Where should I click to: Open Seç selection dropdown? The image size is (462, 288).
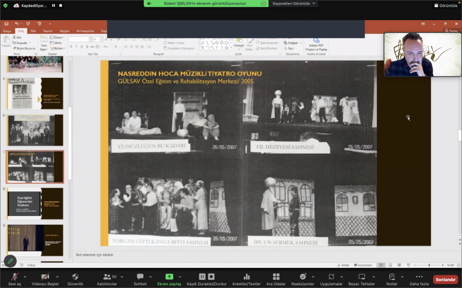[x=289, y=48]
